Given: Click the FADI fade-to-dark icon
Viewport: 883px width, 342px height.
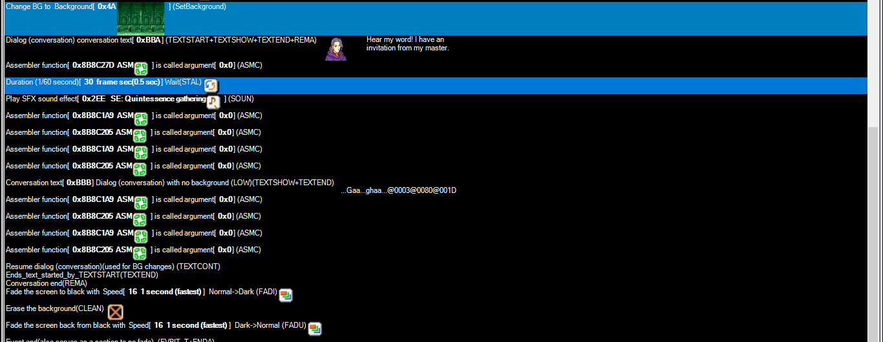Looking at the screenshot, I should click(286, 295).
